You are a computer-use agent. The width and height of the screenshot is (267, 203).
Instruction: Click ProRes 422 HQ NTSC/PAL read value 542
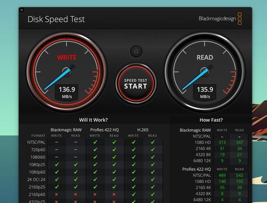tap(240, 175)
